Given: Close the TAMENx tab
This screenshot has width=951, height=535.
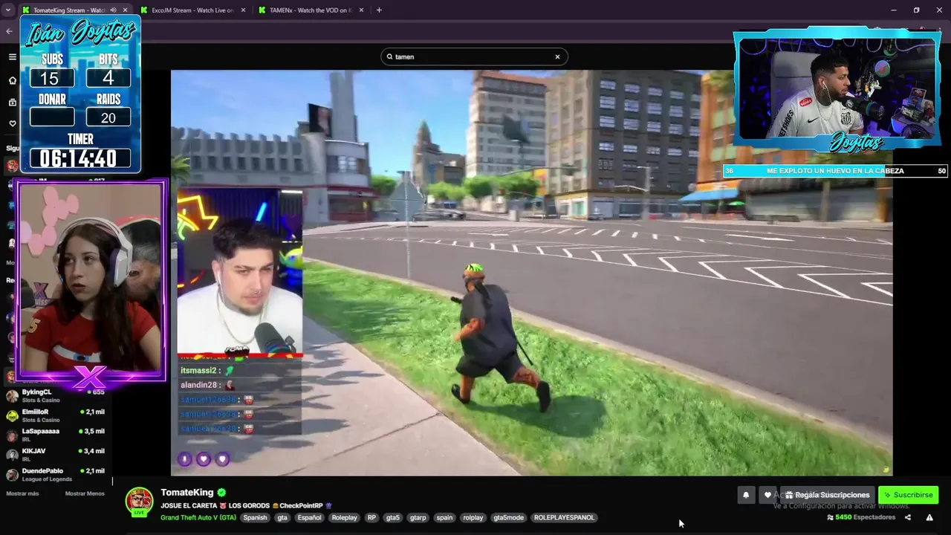Looking at the screenshot, I should point(362,10).
